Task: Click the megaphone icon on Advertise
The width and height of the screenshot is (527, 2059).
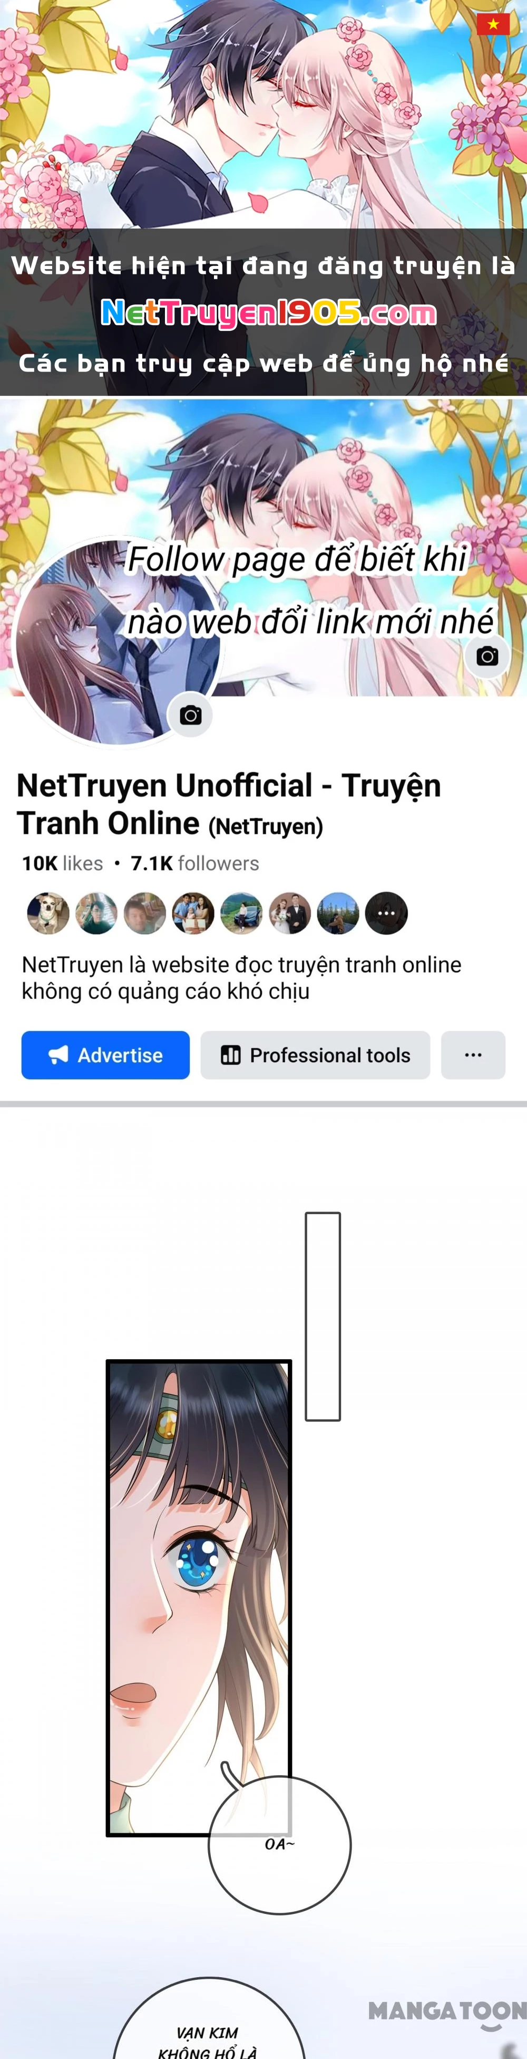Action: click(x=58, y=1055)
